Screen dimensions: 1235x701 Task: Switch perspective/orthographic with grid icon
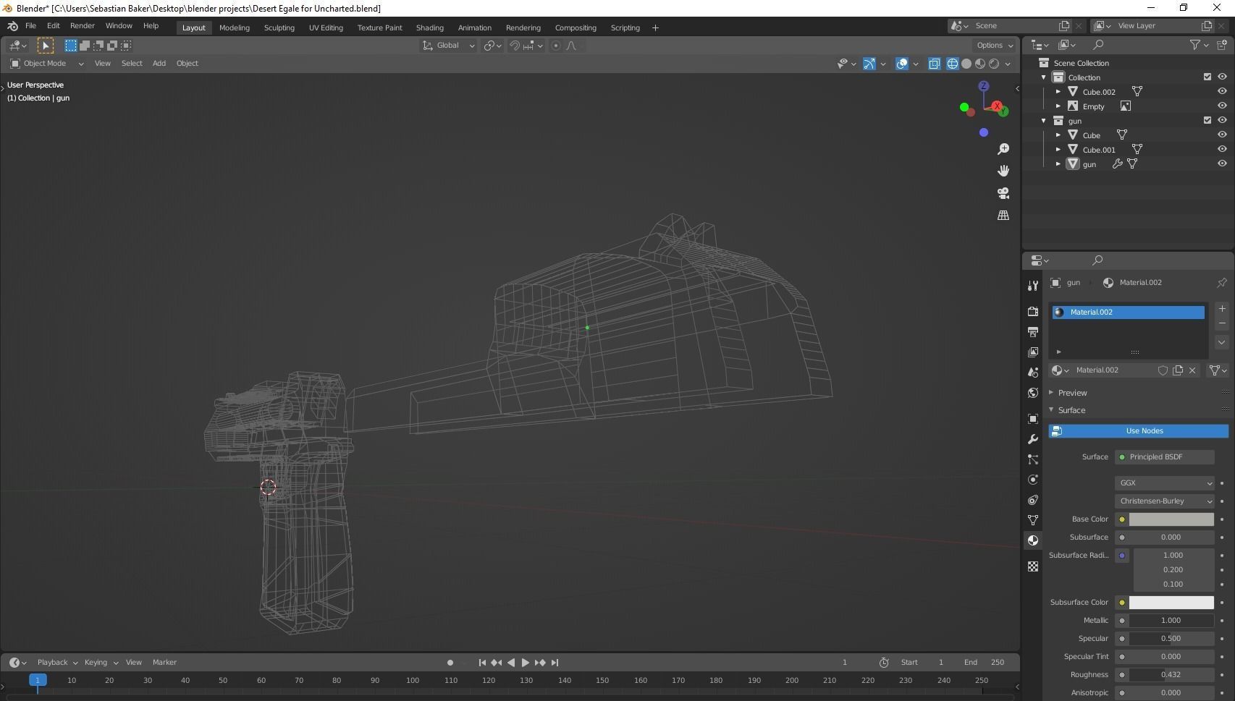point(1003,216)
